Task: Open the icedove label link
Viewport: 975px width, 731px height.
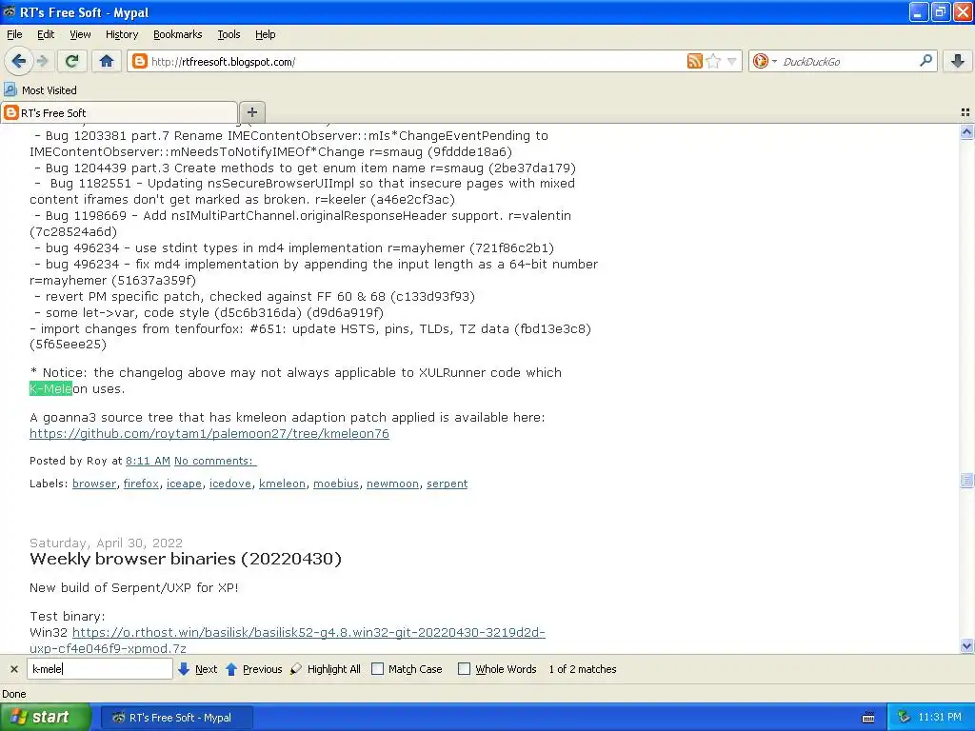Action: (230, 484)
